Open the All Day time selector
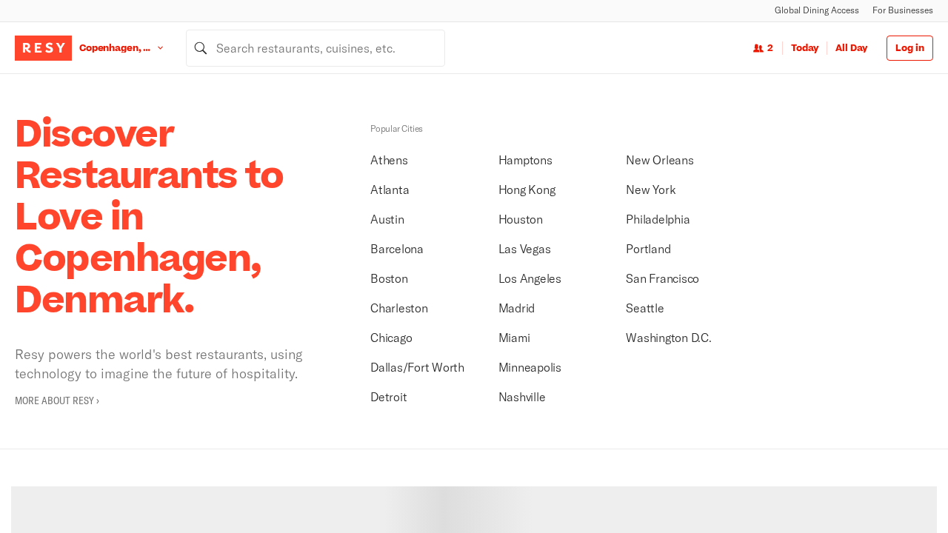Viewport: 948px width, 533px height. click(x=851, y=48)
